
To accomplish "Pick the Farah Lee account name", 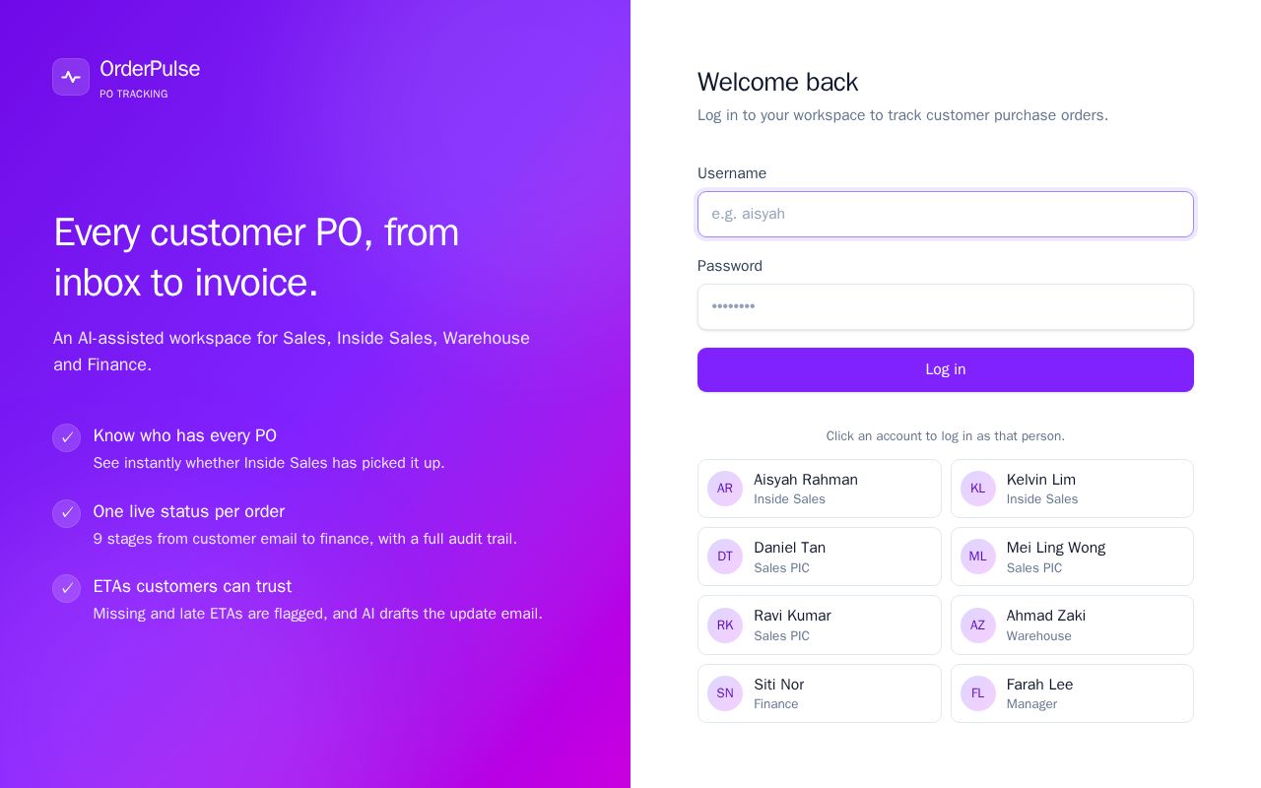I will tap(1039, 685).
